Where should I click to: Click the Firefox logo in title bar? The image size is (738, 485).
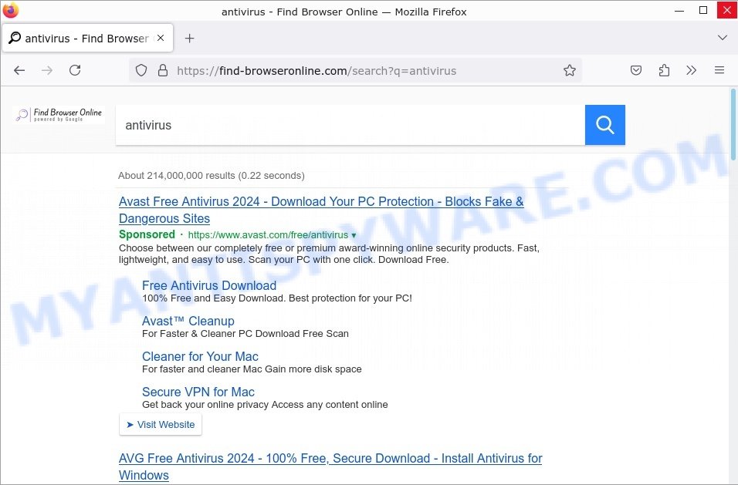click(10, 10)
